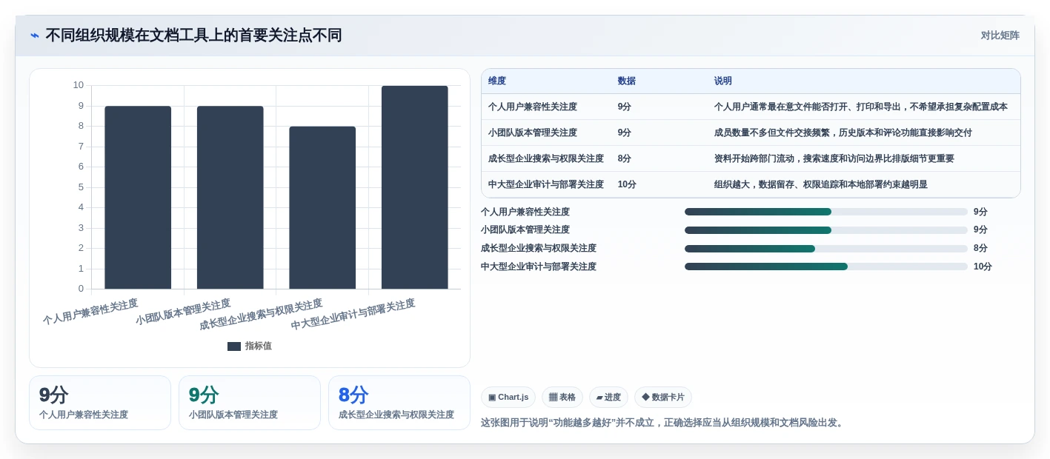Click the 中大型企业审计与部署关注度 progress bar

pyautogui.click(x=826, y=267)
